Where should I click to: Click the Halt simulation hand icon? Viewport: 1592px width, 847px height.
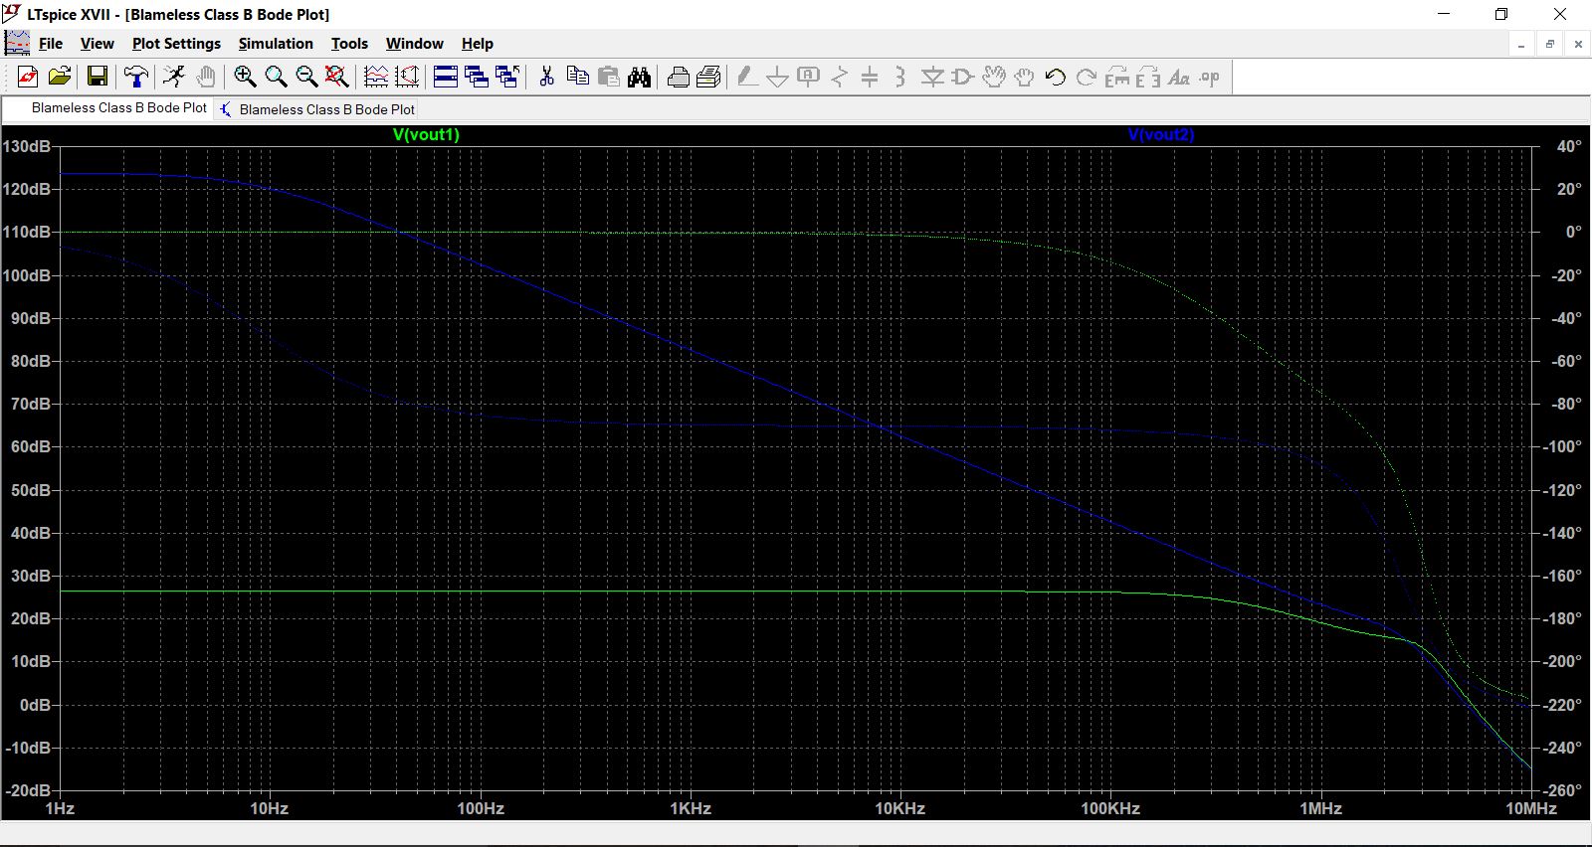click(205, 77)
